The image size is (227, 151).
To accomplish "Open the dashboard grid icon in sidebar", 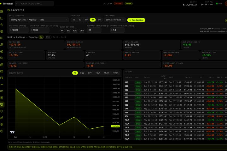I will (x=2, y=11).
